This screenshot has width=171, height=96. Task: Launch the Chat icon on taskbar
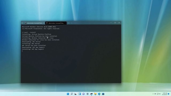coord(84,94)
